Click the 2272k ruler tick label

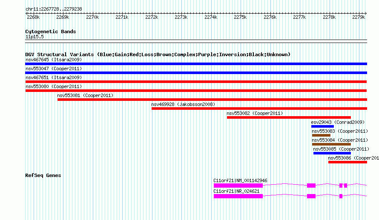152,17
